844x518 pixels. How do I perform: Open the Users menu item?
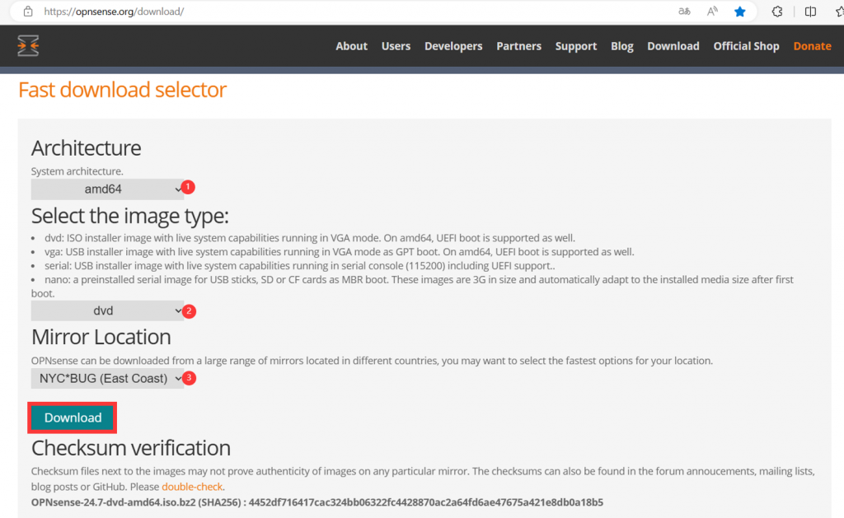(x=396, y=46)
